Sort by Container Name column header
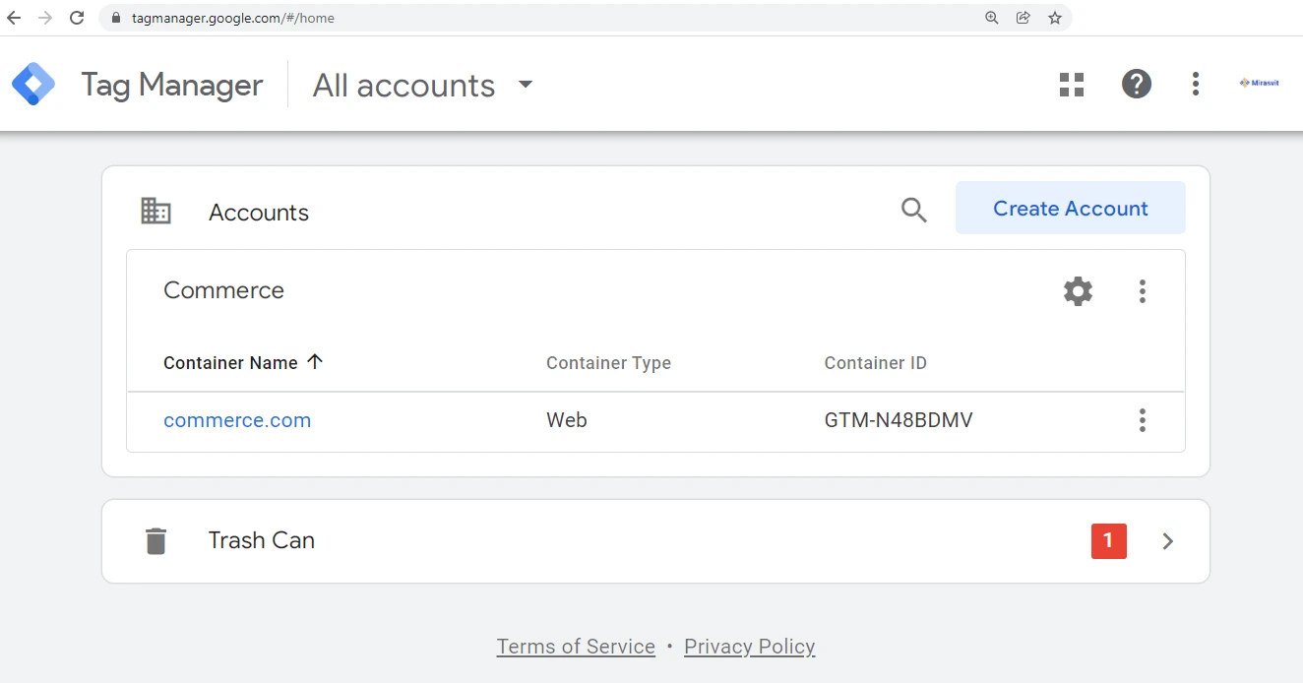Viewport: 1303px width, 683px height. (231, 363)
